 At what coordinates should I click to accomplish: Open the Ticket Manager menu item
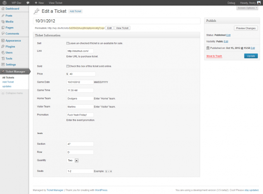[15, 72]
